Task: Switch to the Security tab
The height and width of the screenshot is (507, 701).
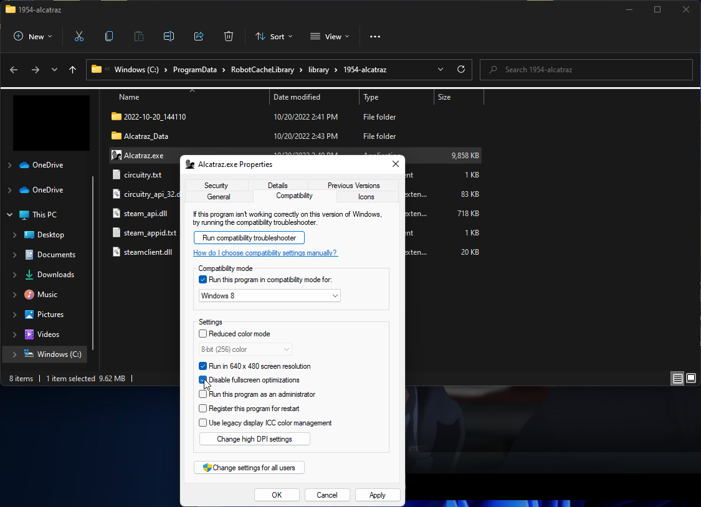Action: (x=216, y=186)
